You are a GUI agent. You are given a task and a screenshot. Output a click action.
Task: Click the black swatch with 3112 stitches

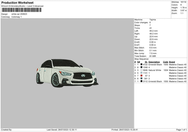point(142,81)
